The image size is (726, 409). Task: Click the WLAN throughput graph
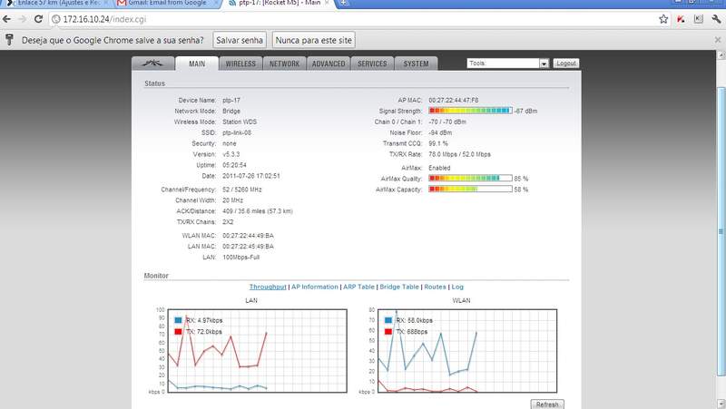pyautogui.click(x=467, y=351)
